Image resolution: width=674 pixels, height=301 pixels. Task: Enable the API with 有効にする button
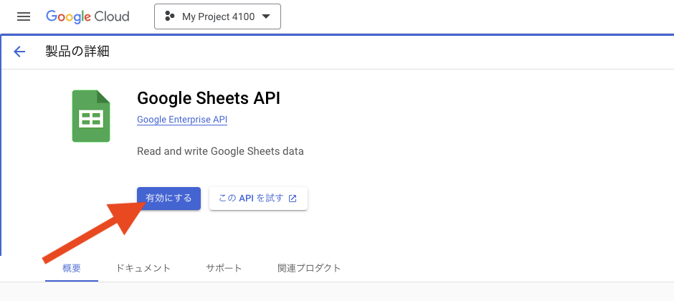168,199
